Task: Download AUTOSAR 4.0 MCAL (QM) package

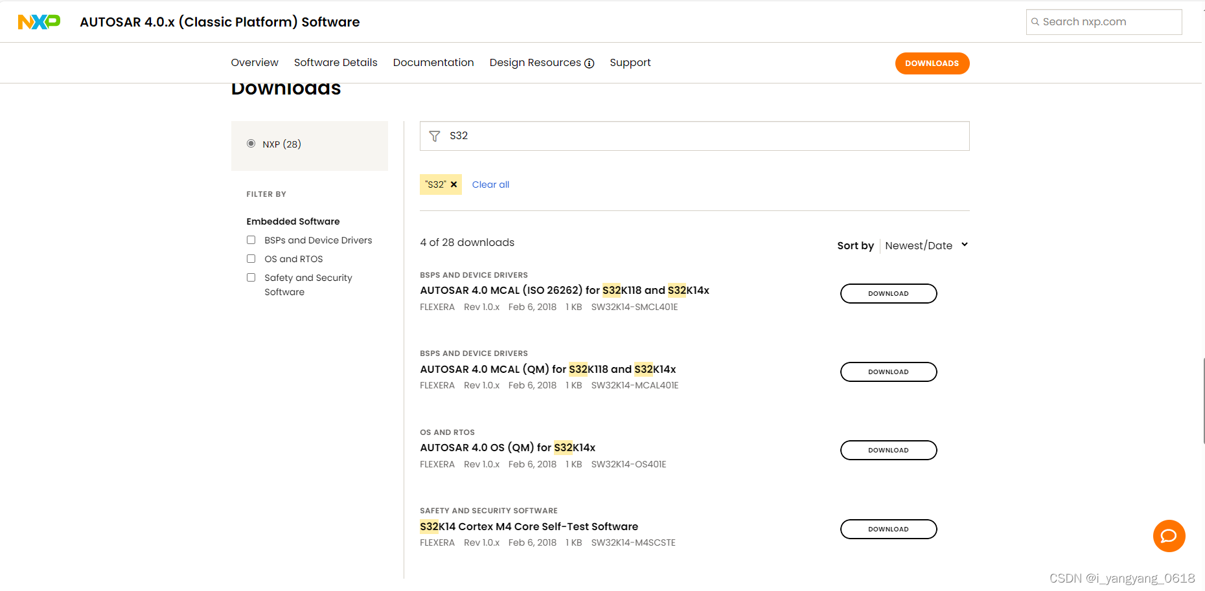Action: pyautogui.click(x=888, y=372)
